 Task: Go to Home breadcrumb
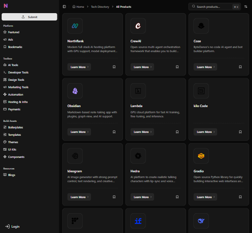click(78, 7)
